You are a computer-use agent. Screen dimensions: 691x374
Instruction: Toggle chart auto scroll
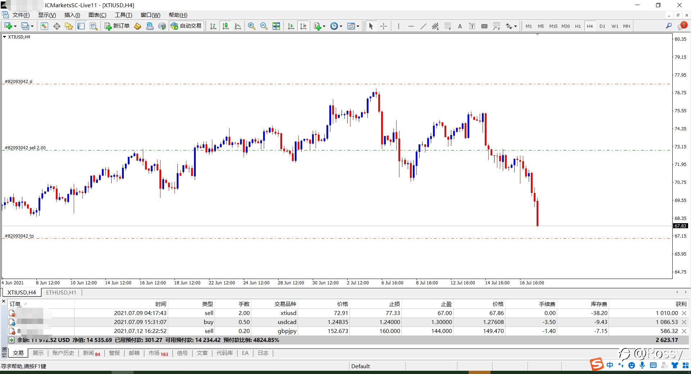pyautogui.click(x=291, y=26)
